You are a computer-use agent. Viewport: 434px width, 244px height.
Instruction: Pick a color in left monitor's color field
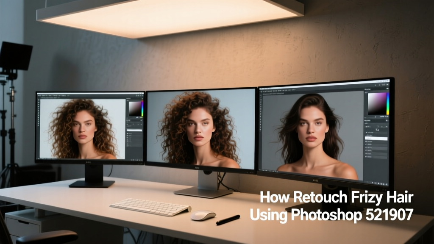click(135, 109)
